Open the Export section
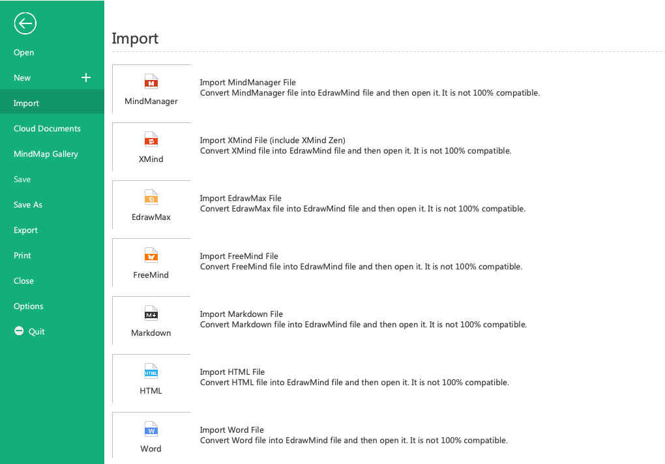The image size is (665, 464). pos(26,230)
